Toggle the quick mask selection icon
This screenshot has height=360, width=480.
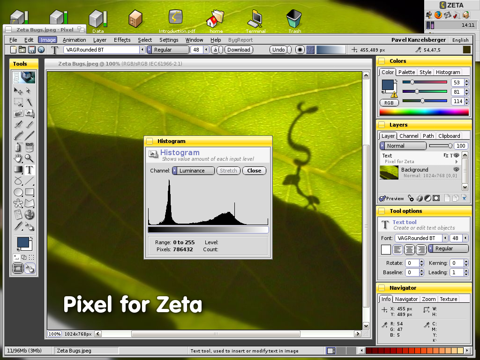[31, 257]
